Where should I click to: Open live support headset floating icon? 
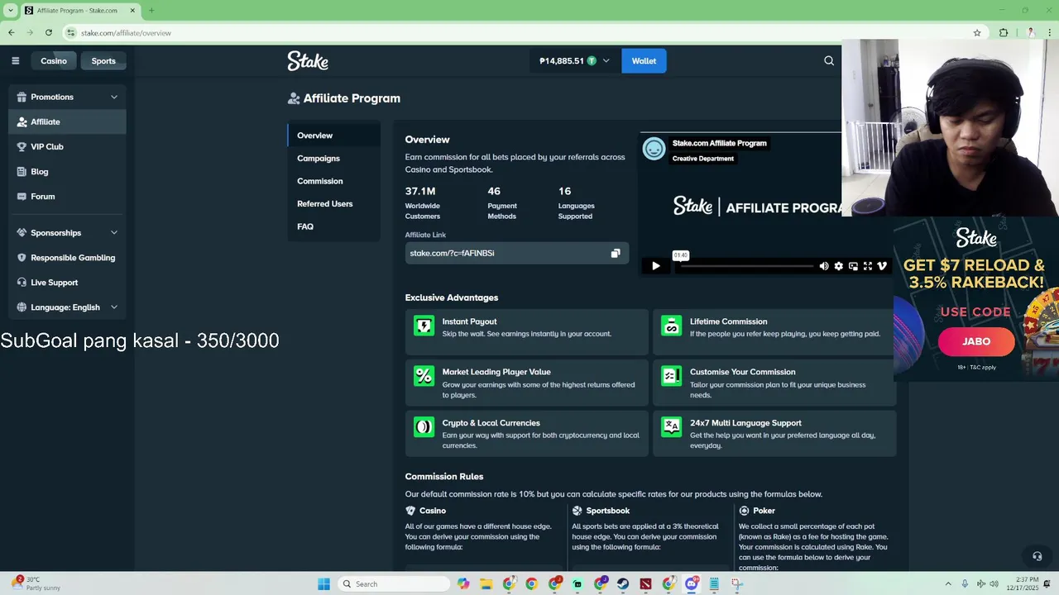coord(1037,556)
